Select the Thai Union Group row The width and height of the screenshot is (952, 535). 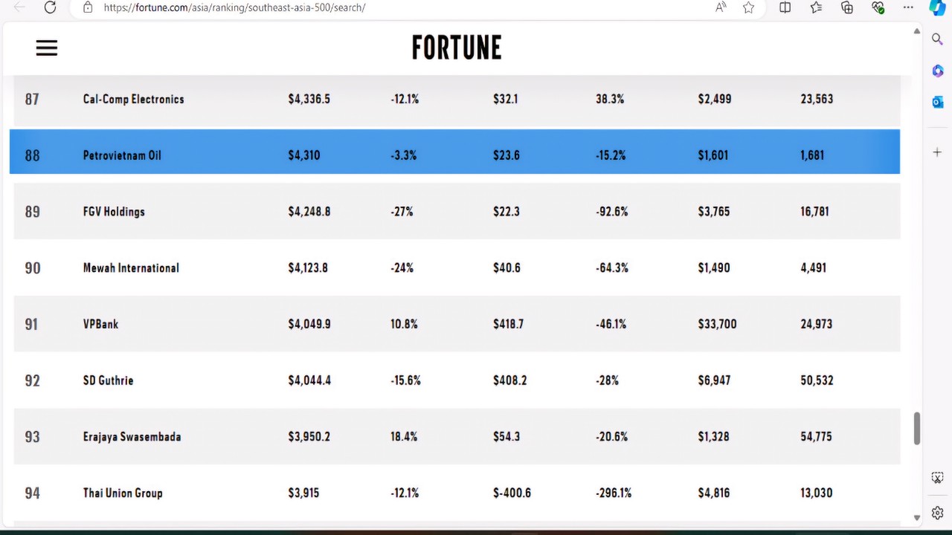pos(457,493)
